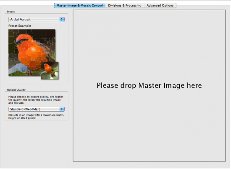Click the 'Please drop Master Image here' area
The image size is (231, 169).
[149, 86]
